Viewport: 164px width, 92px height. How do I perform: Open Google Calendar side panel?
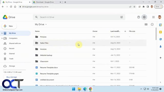point(161,25)
